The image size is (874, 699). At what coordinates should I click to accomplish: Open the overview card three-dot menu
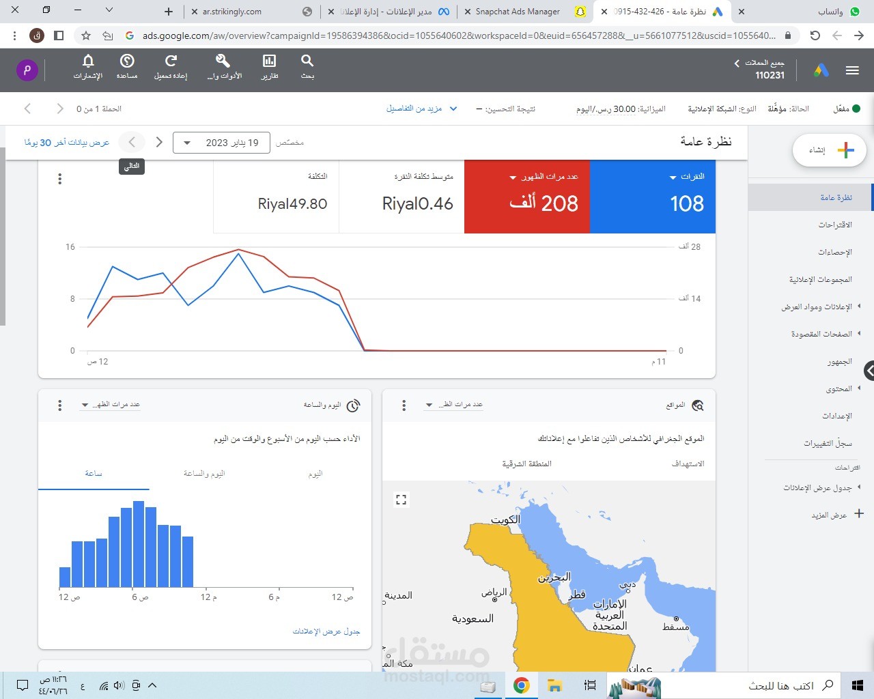[x=60, y=179]
